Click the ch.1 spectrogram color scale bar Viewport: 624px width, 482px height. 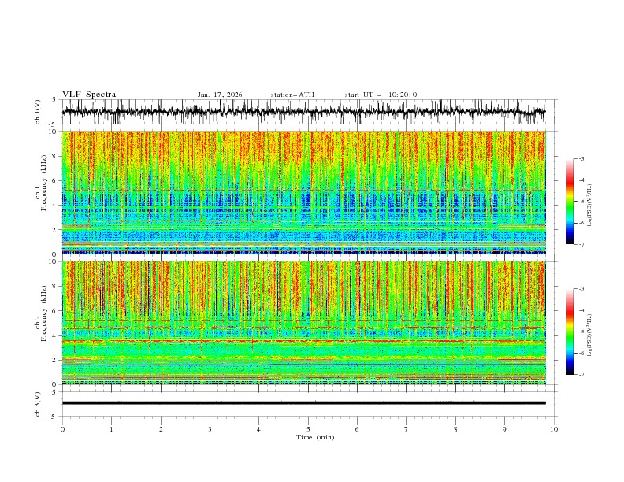[x=570, y=202]
